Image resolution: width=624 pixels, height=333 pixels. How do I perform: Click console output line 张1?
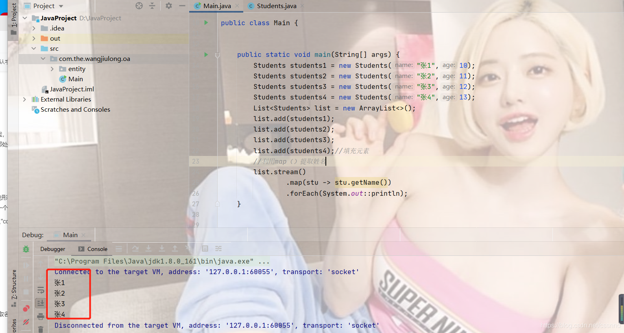click(60, 283)
